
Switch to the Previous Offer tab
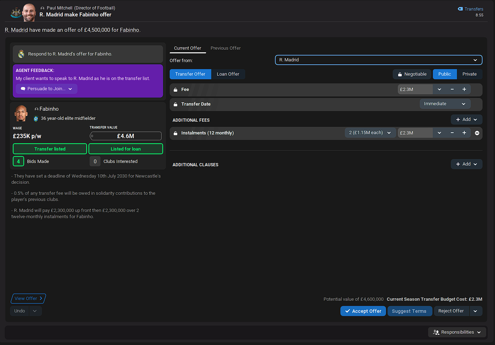pyautogui.click(x=226, y=48)
